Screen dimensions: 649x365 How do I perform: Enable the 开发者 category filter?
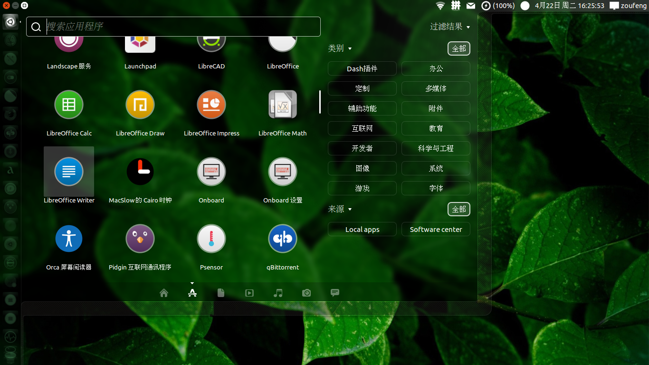(362, 148)
